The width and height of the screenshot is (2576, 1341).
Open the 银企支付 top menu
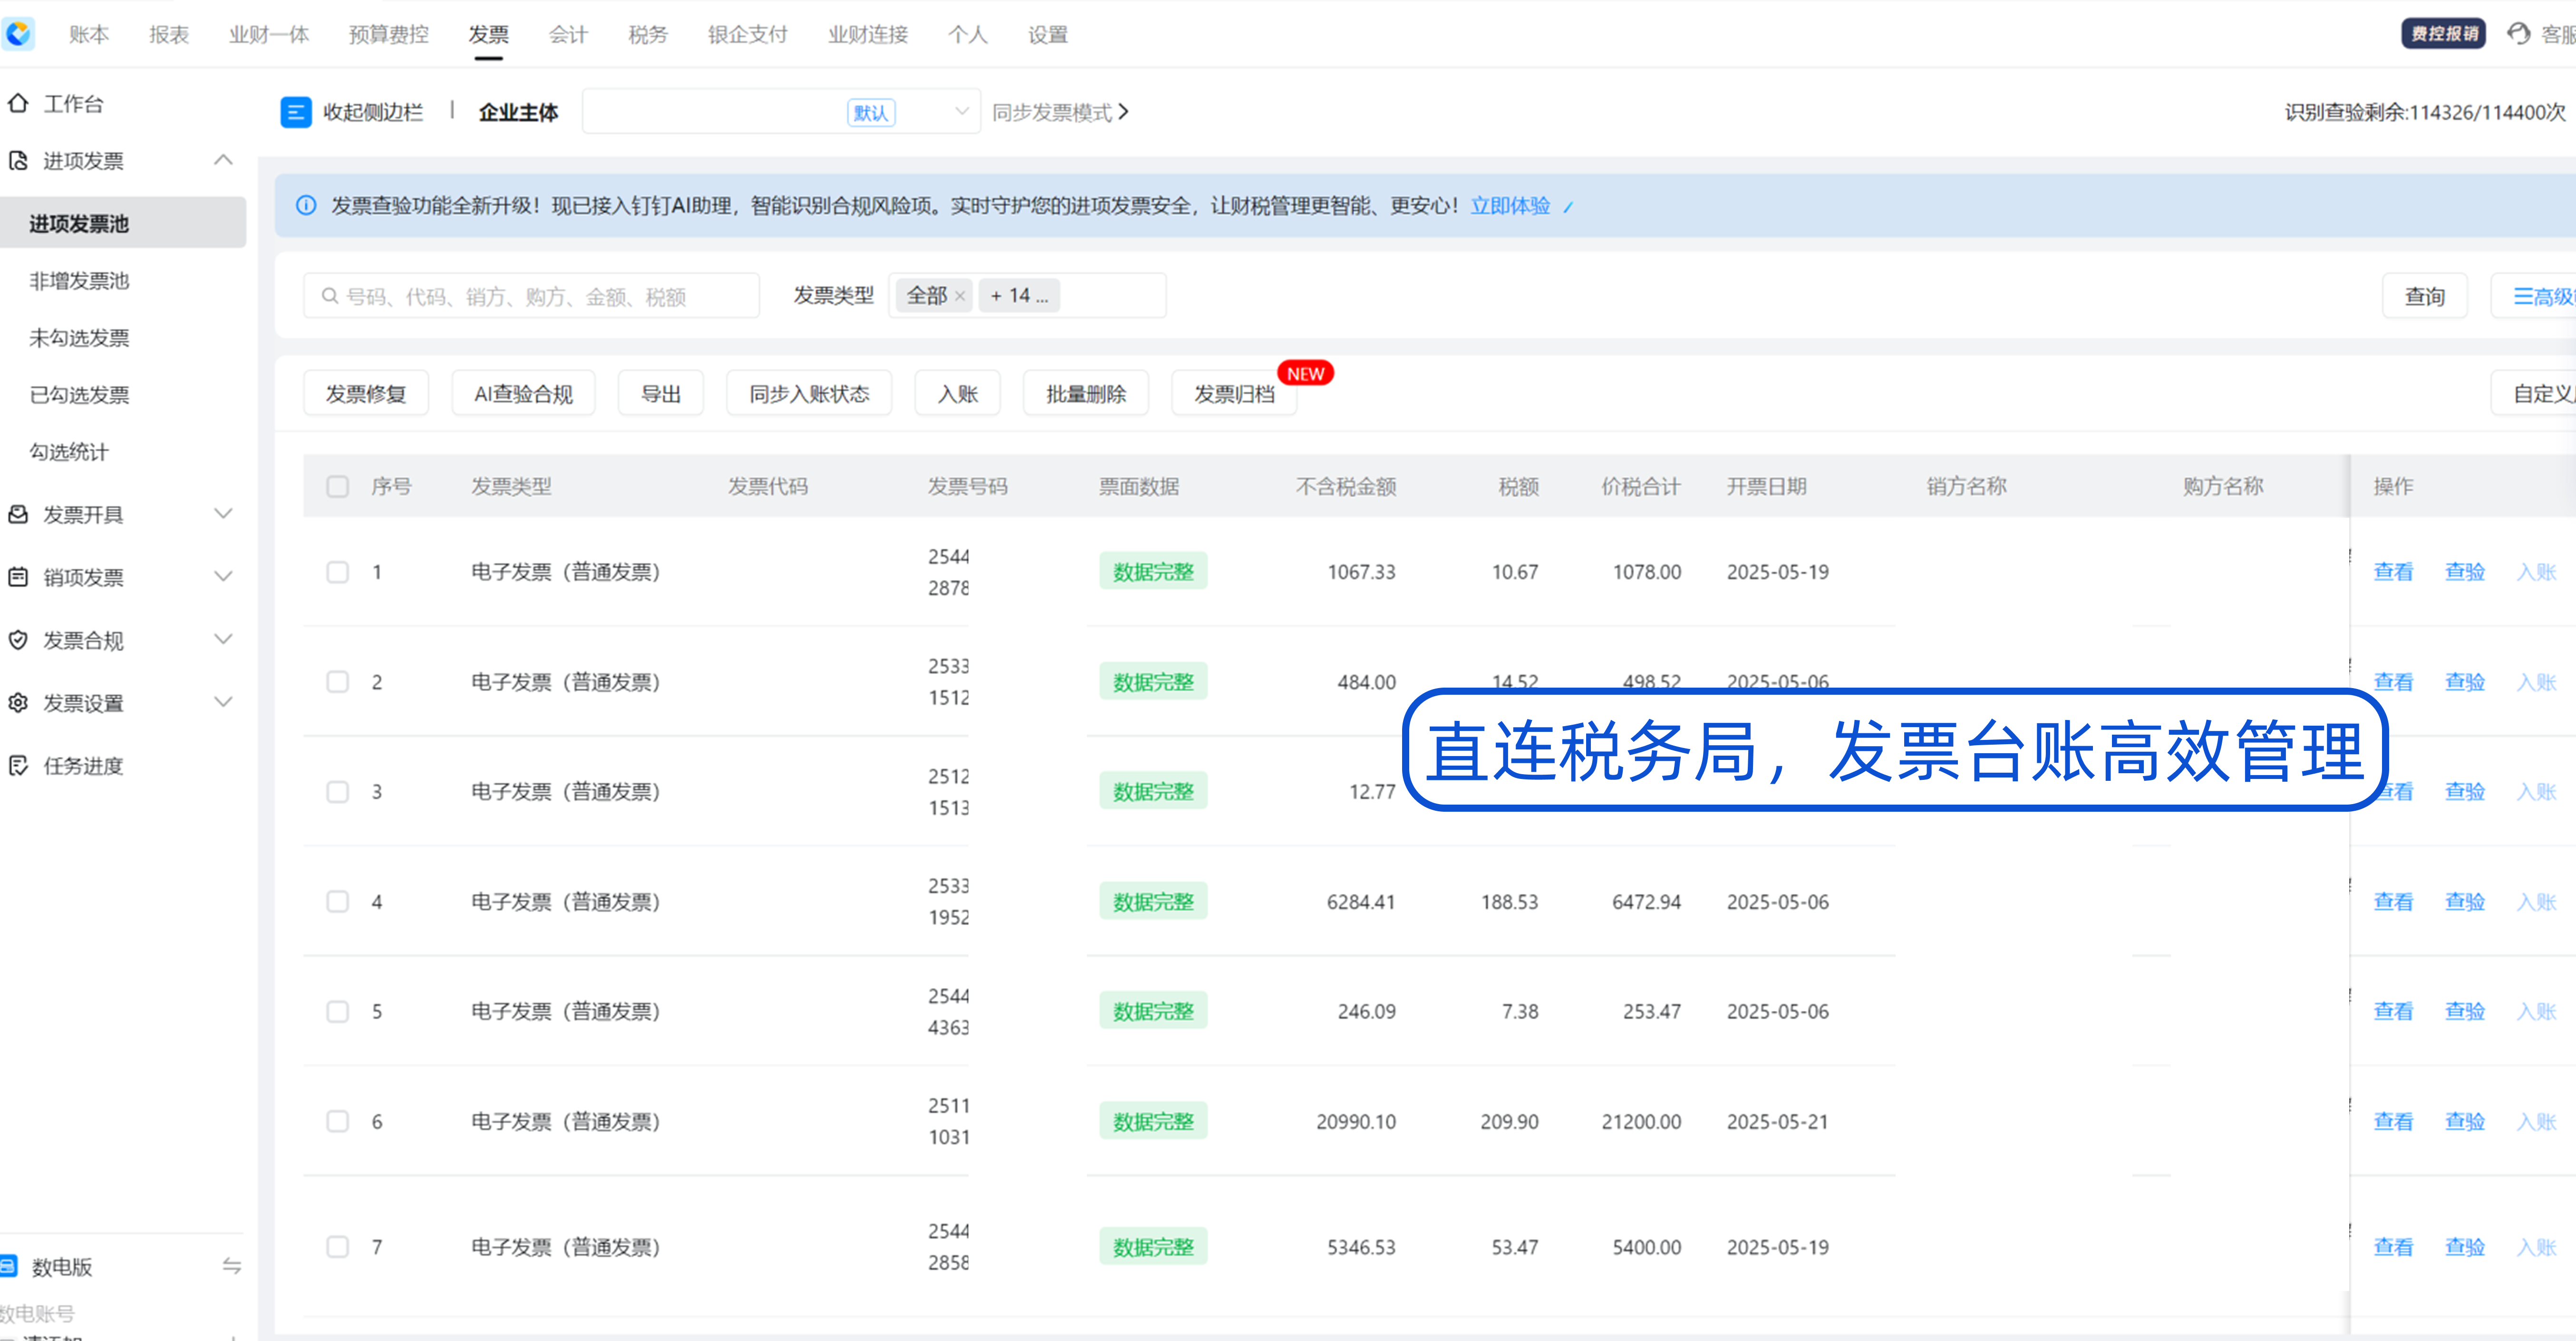(x=748, y=35)
